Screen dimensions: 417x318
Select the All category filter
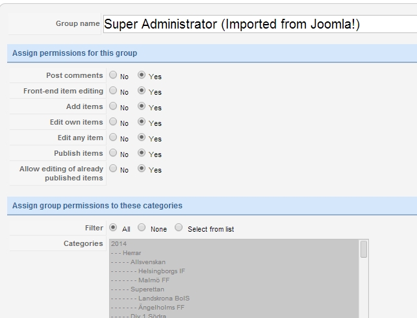[x=113, y=227]
